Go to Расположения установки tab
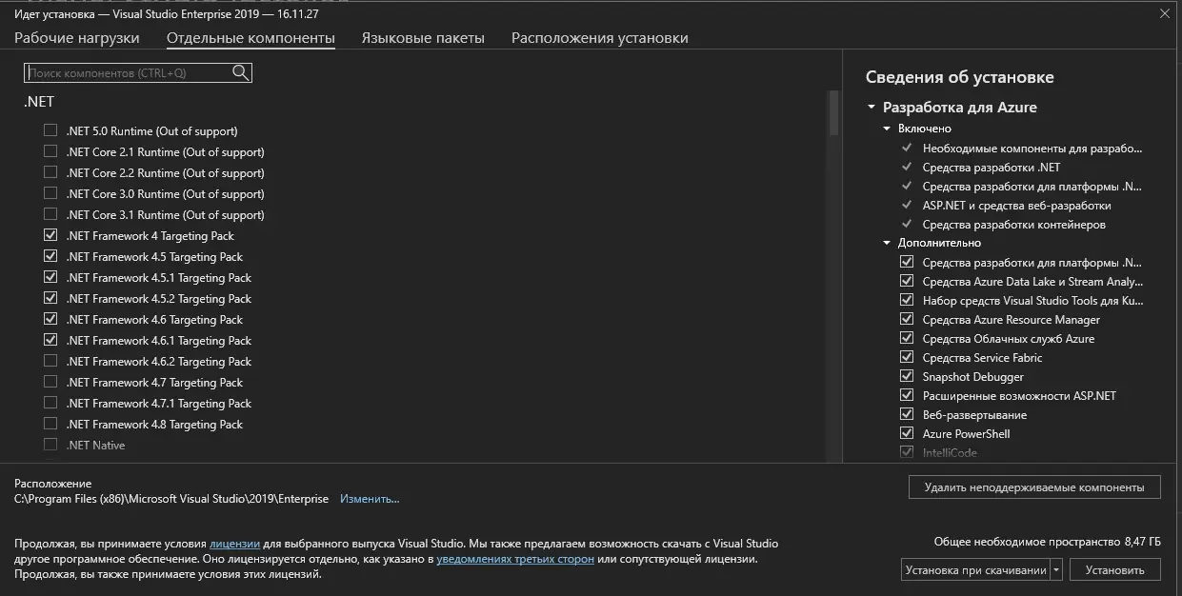 click(x=599, y=38)
